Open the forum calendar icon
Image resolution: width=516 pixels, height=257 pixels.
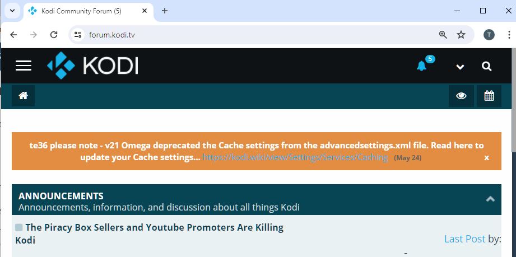pos(489,96)
